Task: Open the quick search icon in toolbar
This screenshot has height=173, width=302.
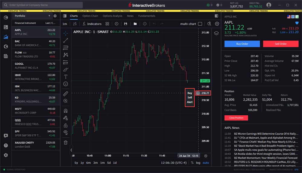Action: [x=209, y=24]
